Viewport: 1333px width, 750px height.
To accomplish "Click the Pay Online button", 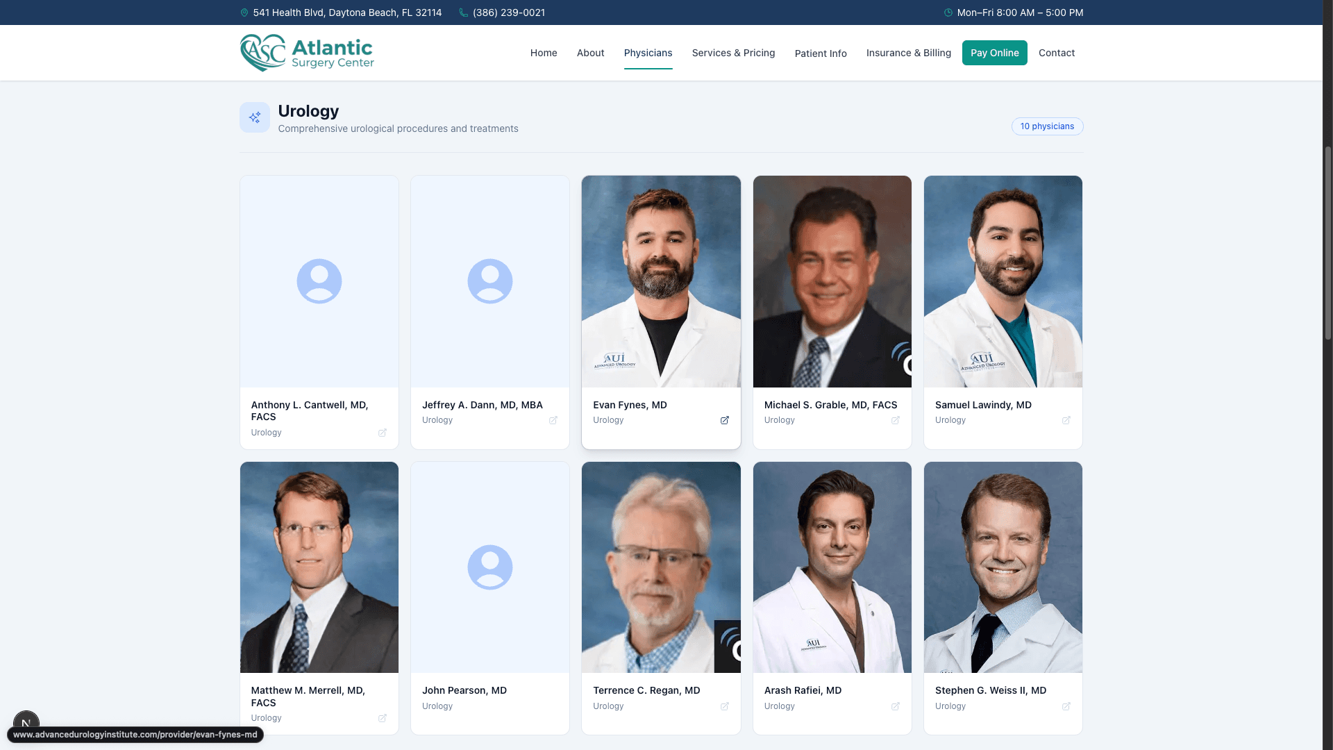I will coord(994,53).
